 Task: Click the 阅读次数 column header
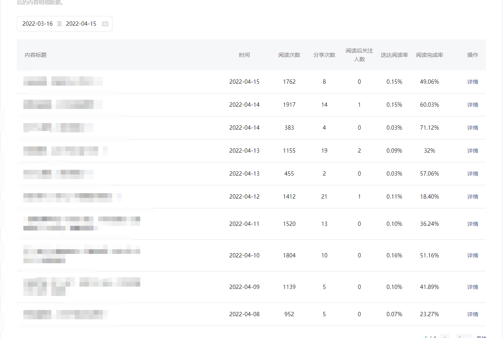coord(289,55)
